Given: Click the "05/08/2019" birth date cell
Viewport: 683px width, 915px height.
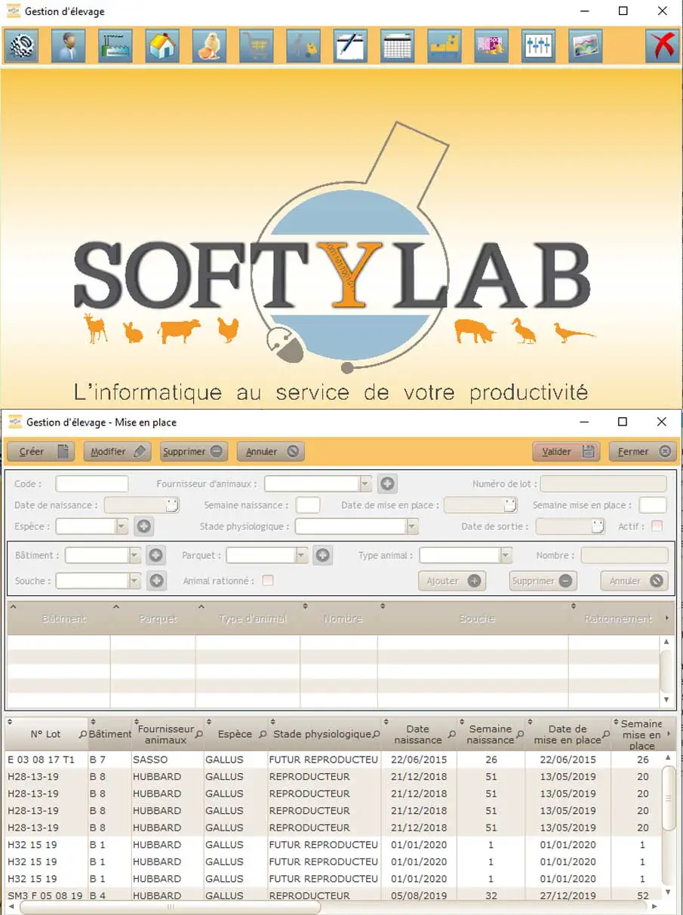Looking at the screenshot, I should click(x=419, y=896).
